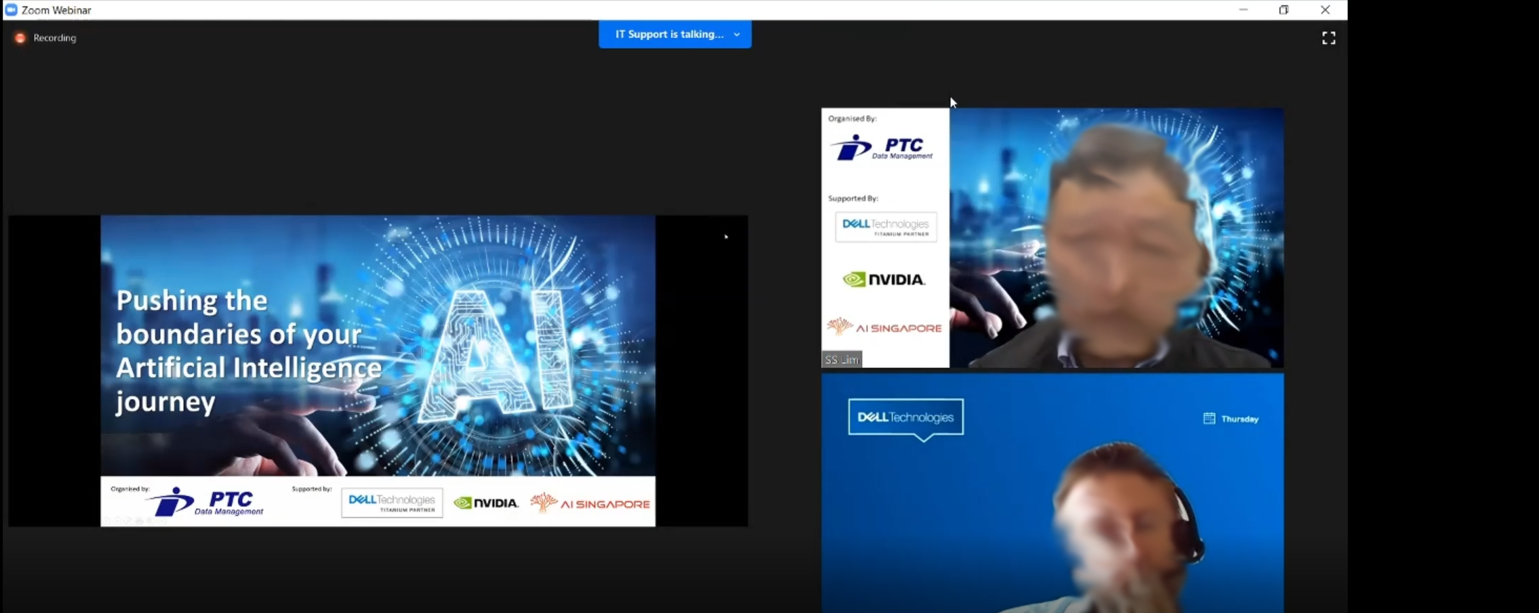Click the NVIDIA logo in SS Lim's video panel
Screen dimensions: 1539x613
coord(884,279)
